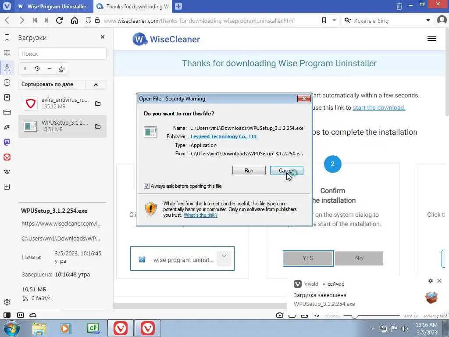The image size is (449, 337).
Task: Open the Mastodon web panel
Action: (x=7, y=142)
